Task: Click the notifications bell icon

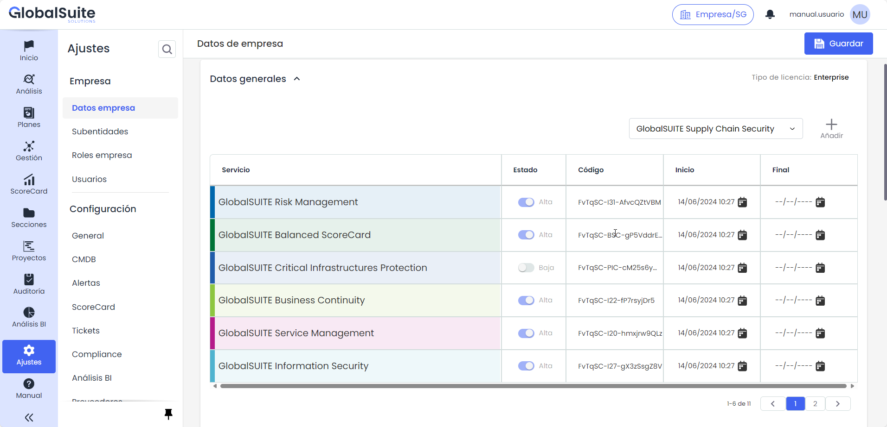Action: (x=770, y=14)
